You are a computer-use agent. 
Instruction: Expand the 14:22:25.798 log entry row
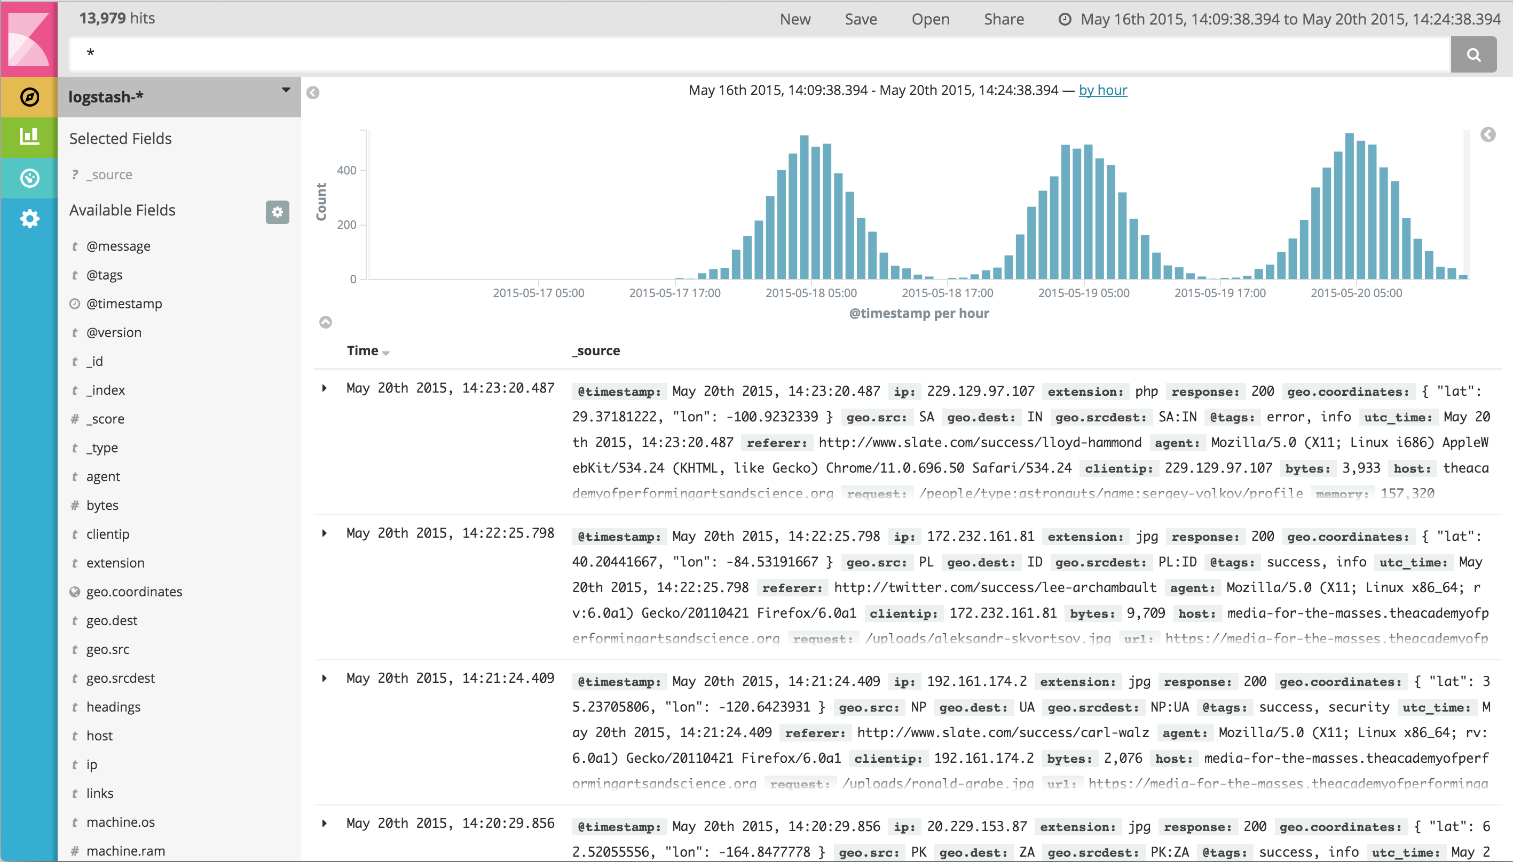click(x=324, y=533)
